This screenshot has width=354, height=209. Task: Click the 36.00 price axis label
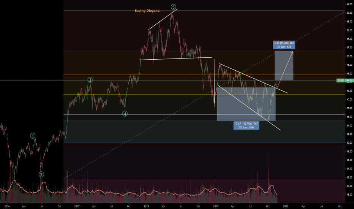tap(349, 117)
